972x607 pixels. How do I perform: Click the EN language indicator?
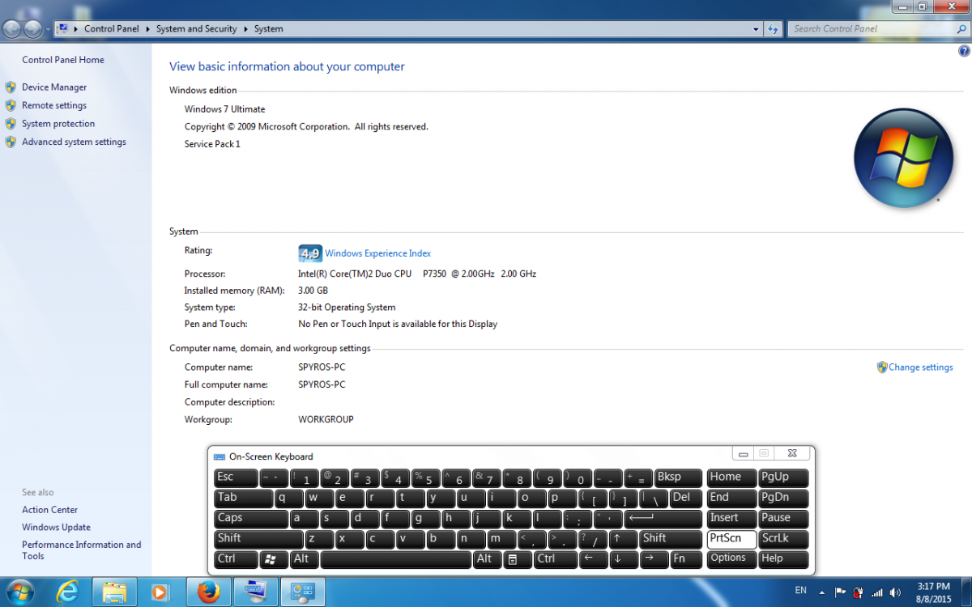tap(800, 591)
